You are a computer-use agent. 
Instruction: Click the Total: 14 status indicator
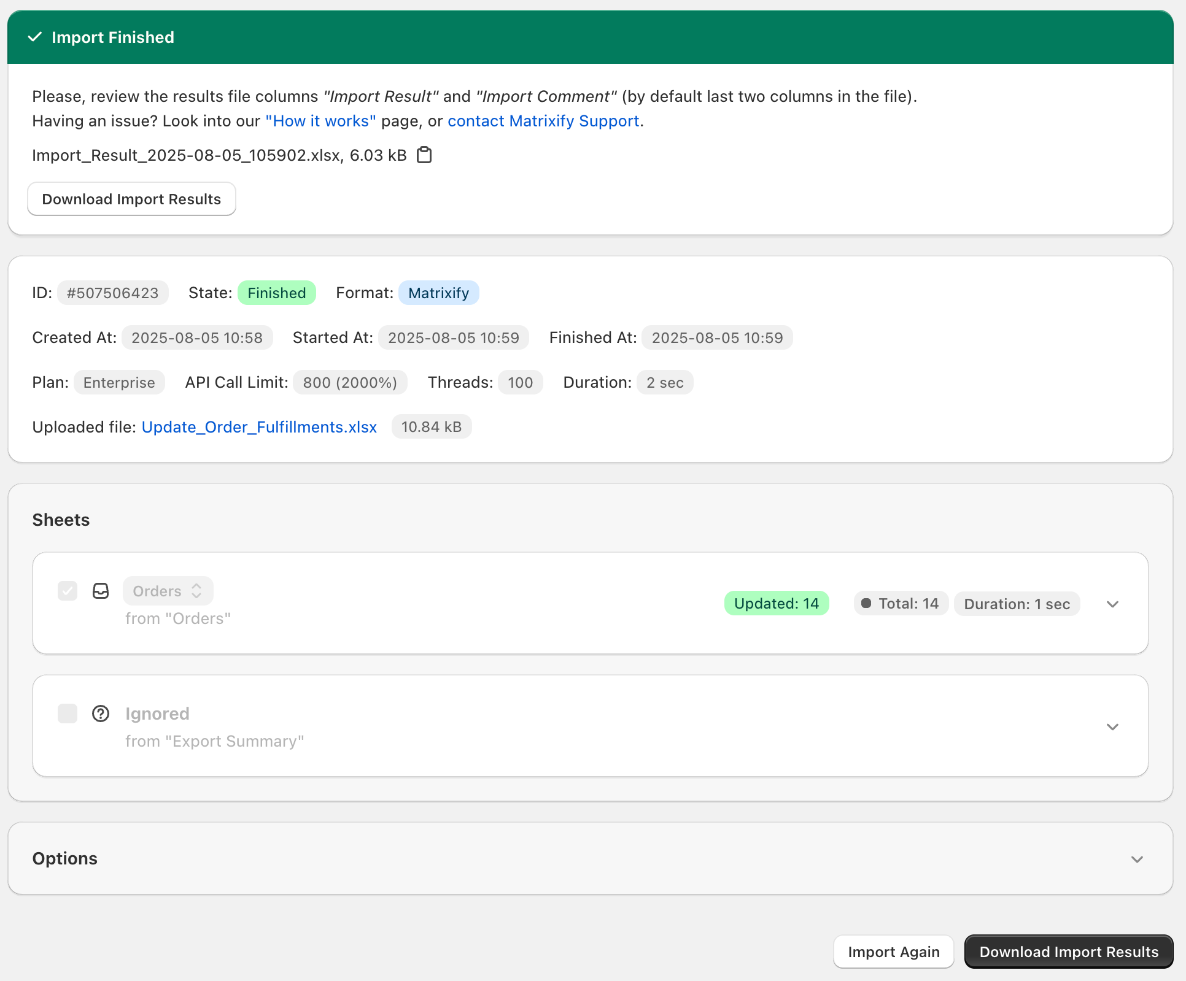click(x=900, y=603)
